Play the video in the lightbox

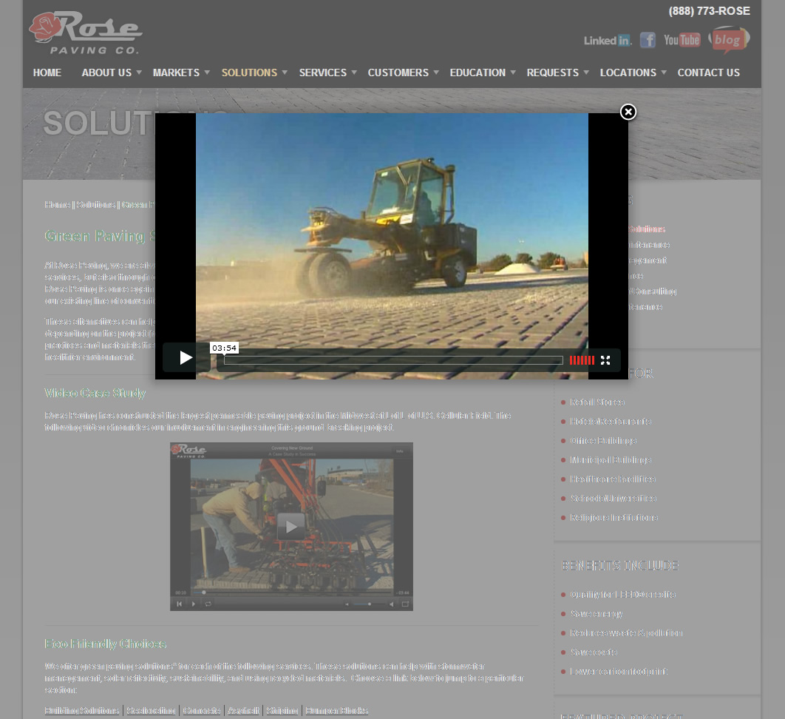186,357
